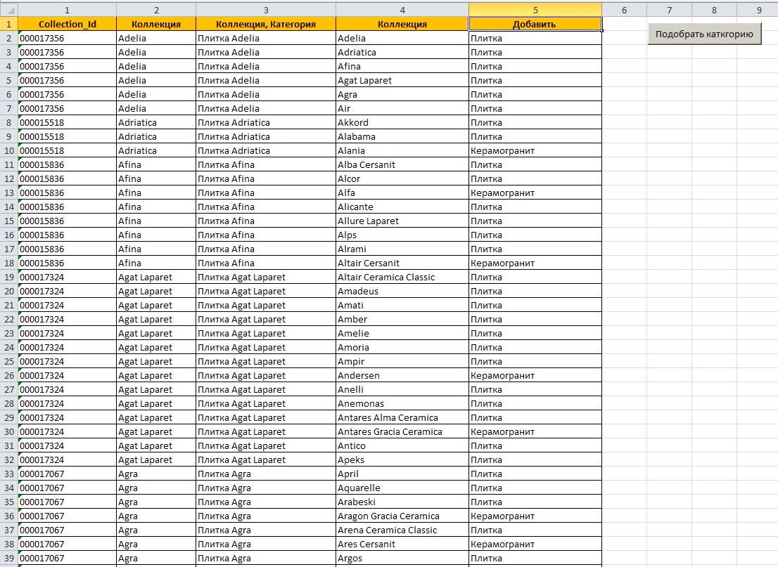Click the "Подобрать каткгорию" button

pyautogui.click(x=704, y=34)
